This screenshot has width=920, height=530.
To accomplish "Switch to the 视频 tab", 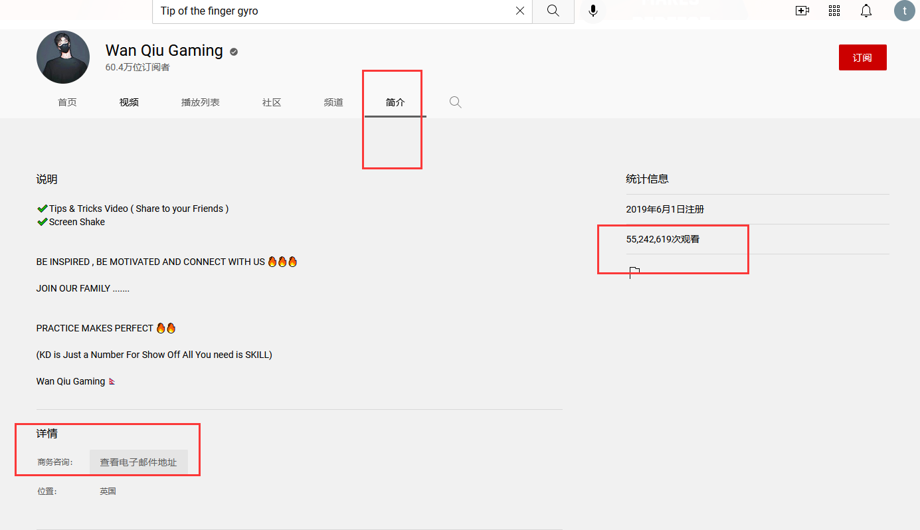I will [x=129, y=102].
